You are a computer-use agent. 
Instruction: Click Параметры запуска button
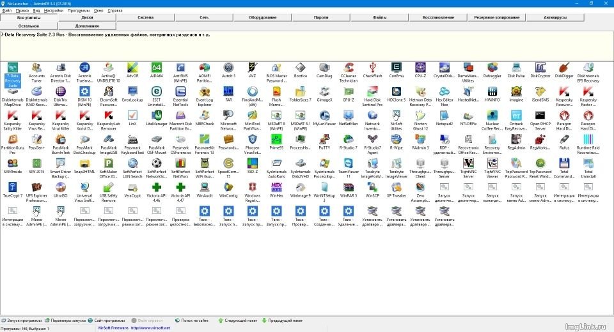[x=65, y=321]
